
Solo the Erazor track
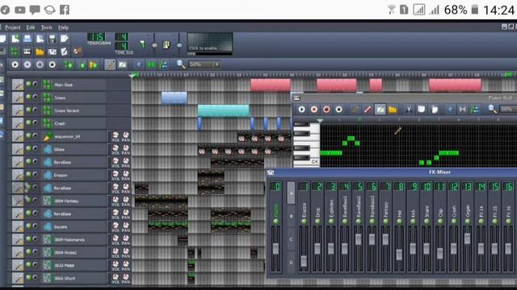[35, 174]
